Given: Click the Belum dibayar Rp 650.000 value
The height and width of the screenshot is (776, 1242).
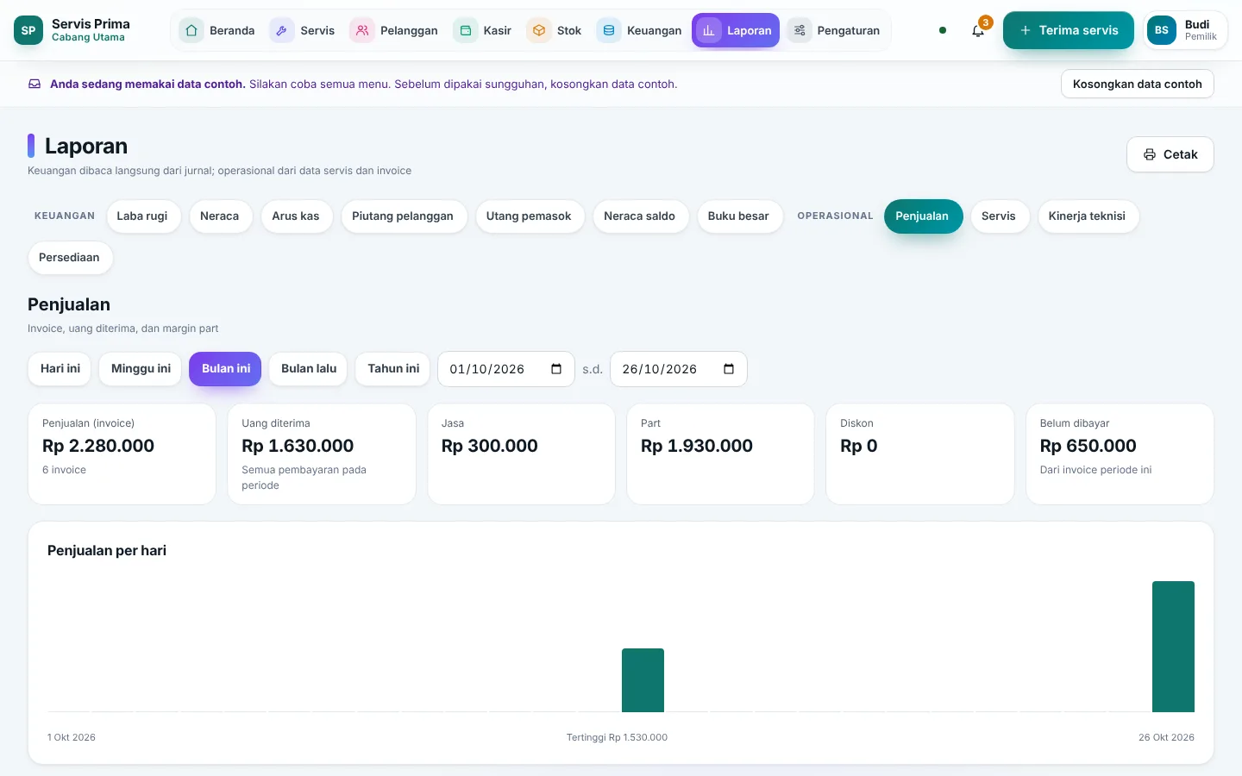Looking at the screenshot, I should click(1088, 446).
